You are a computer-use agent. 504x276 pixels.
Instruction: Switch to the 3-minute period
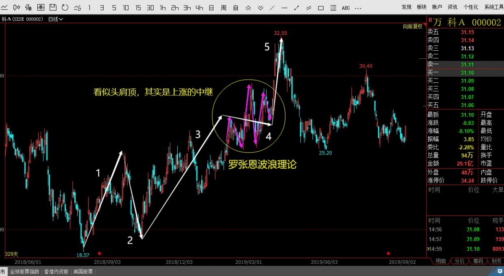click(x=102, y=8)
